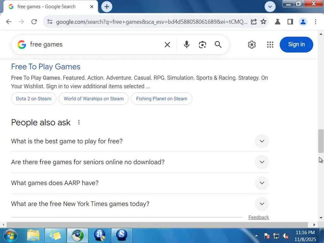The width and height of the screenshot is (324, 243).
Task: Click the address bar URL
Action: point(152,22)
